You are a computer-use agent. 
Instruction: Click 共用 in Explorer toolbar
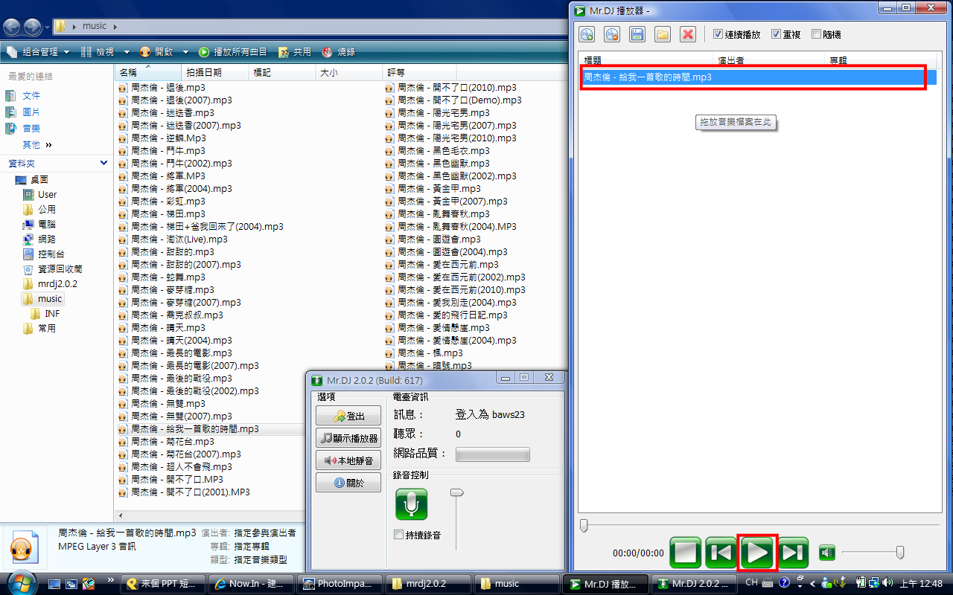(295, 52)
